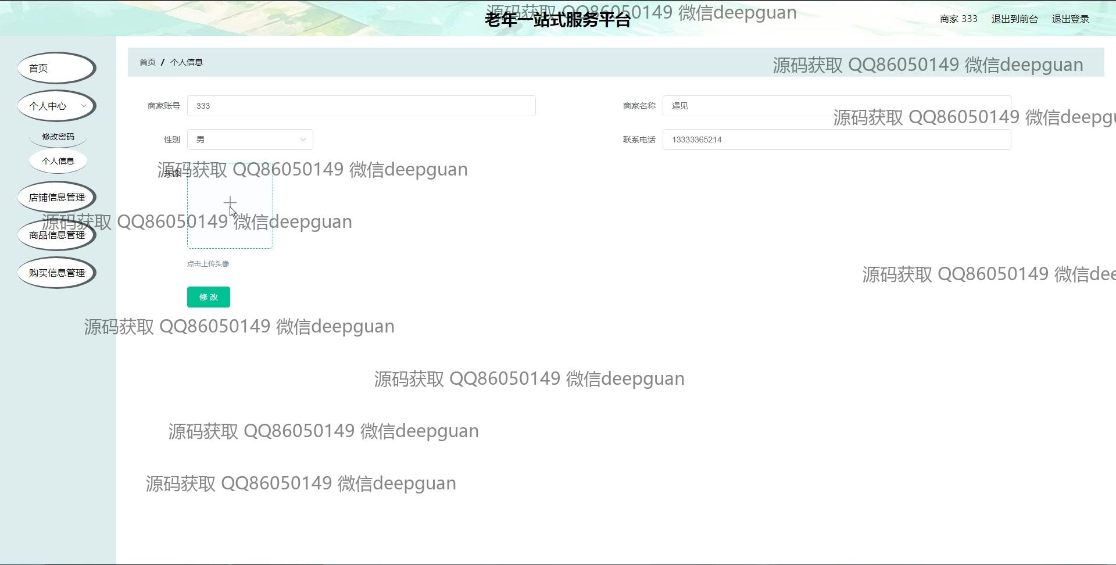Click 首页 in the breadcrumb
This screenshot has width=1116, height=565.
pos(148,62)
